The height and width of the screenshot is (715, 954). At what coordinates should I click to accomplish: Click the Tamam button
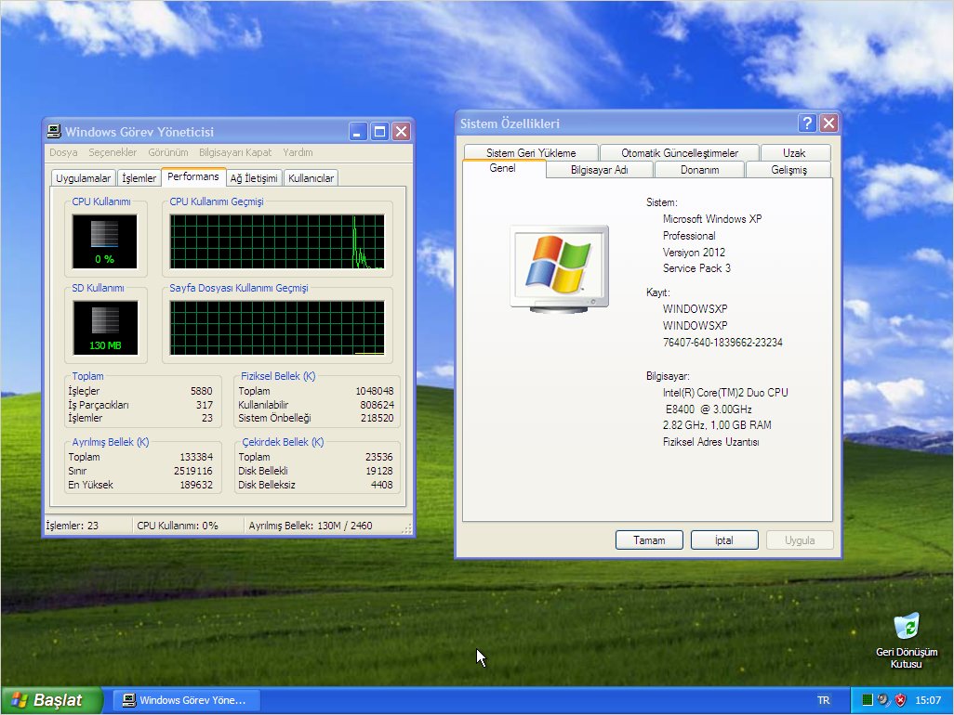pos(649,540)
